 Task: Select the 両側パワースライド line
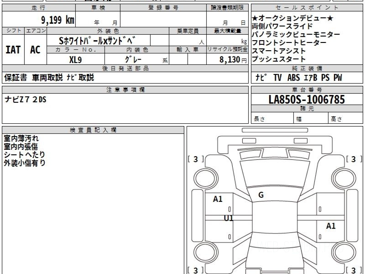click(x=282, y=26)
